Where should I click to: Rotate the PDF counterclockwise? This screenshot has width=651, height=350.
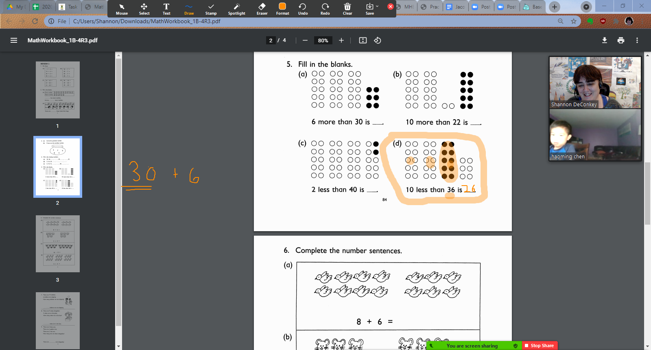click(x=378, y=40)
